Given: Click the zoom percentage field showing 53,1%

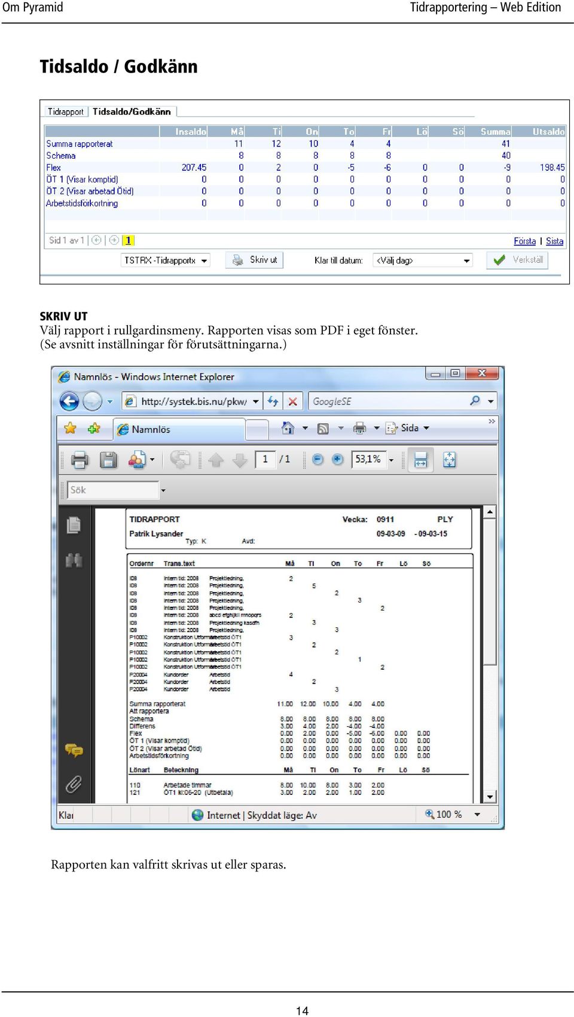Looking at the screenshot, I should [x=369, y=459].
